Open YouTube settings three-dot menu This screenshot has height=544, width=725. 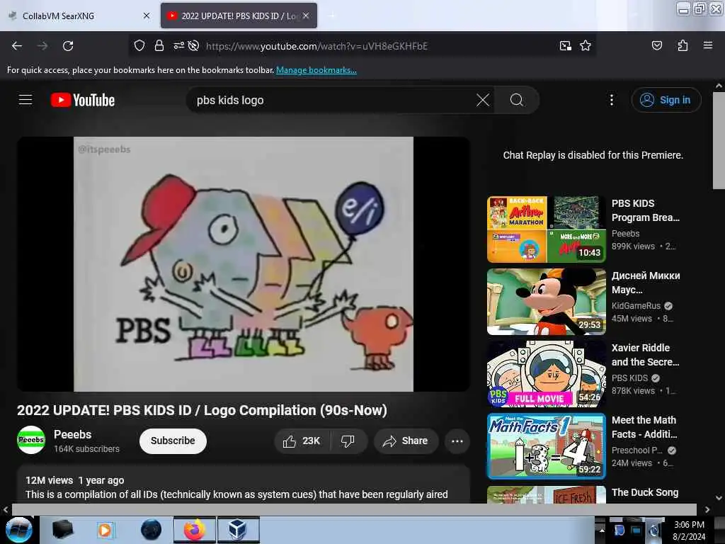[x=611, y=100]
